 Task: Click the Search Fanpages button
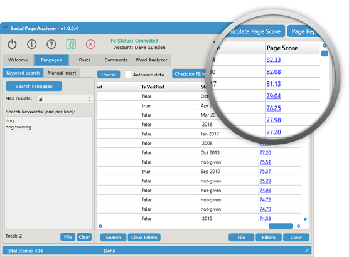[34, 87]
